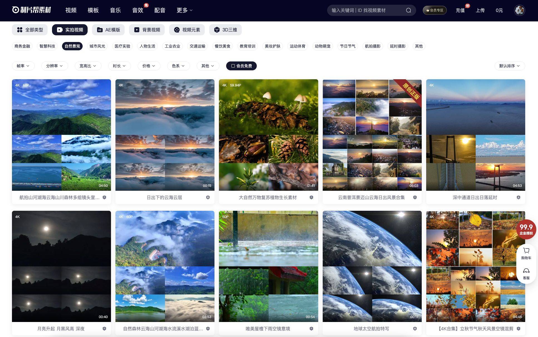538x337 pixels.
Task: Click the 会员专区 crown button
Action: tap(435, 10)
